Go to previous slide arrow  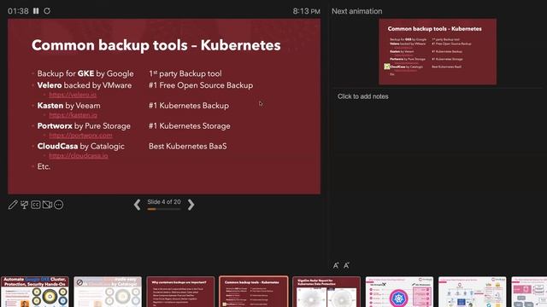137,205
